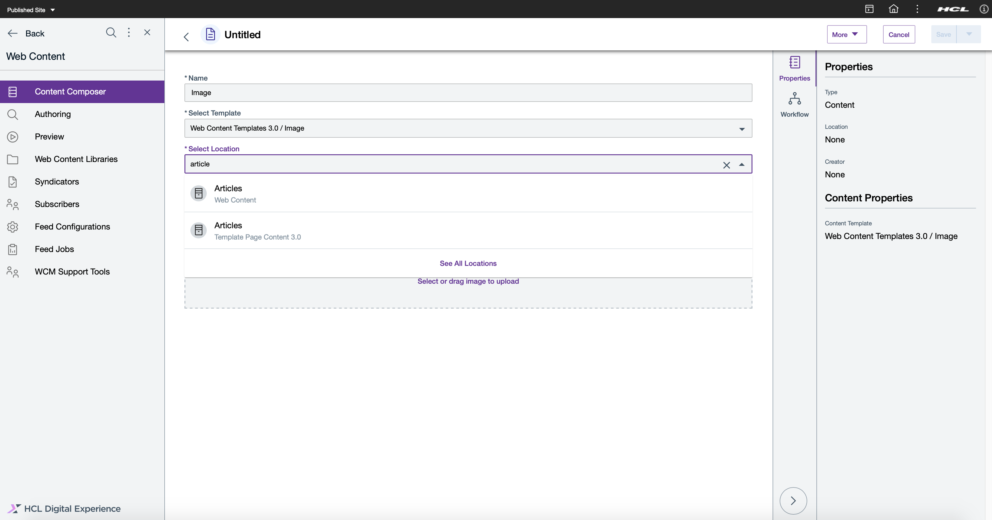Viewport: 992px width, 520px height.
Task: Click Content Template value Web Content Templates 3.0 / Image
Action: point(891,236)
